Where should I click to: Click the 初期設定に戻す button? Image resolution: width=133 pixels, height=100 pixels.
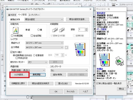(x=18, y=83)
